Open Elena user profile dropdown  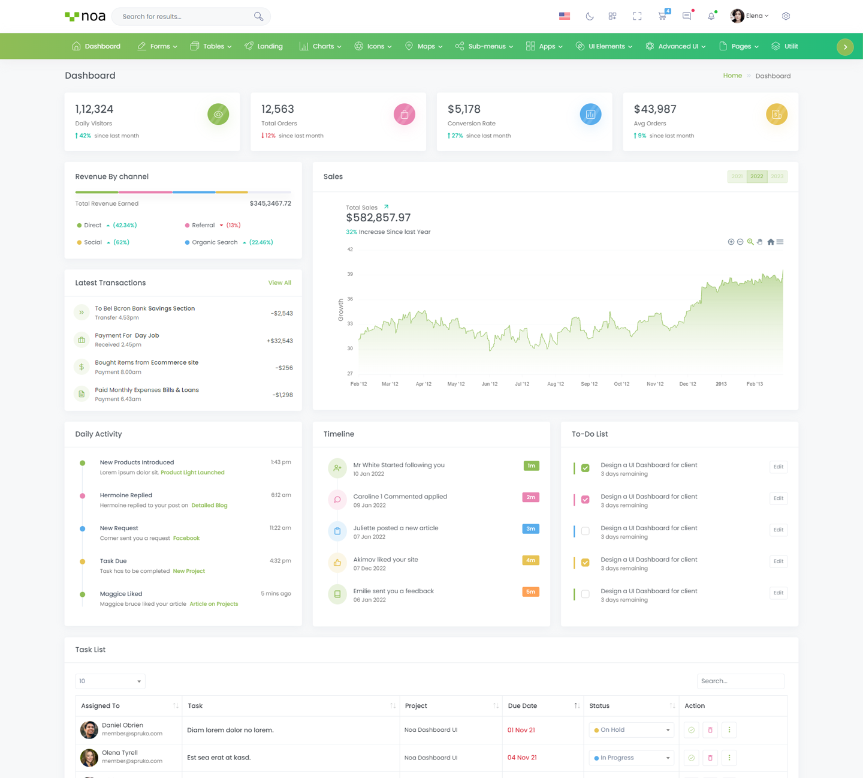750,16
